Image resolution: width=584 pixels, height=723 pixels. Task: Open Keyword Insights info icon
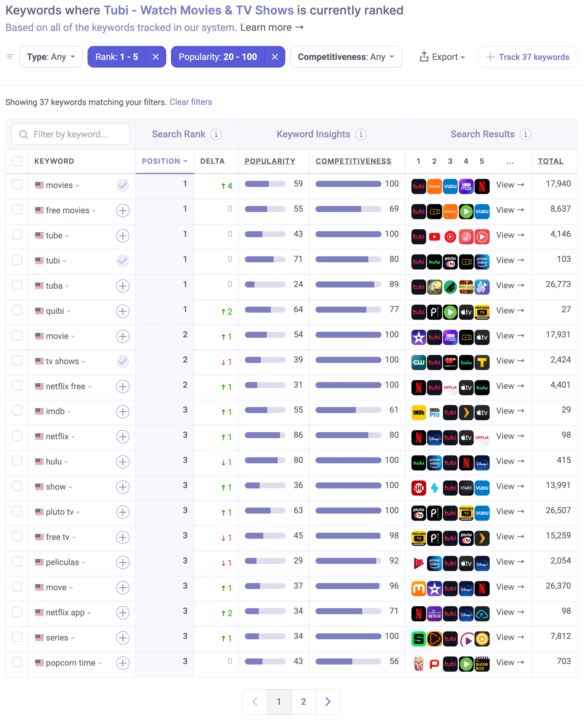pos(361,134)
